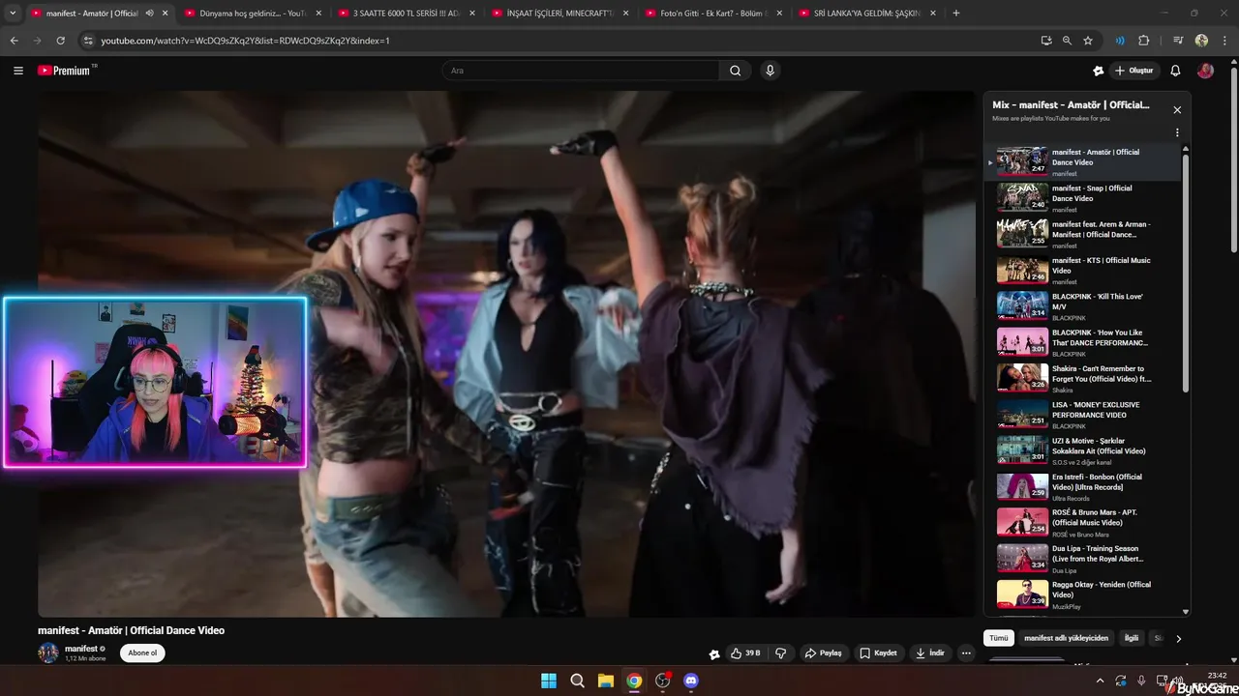Click the Oluştur create button
1239x696 pixels.
click(1133, 71)
